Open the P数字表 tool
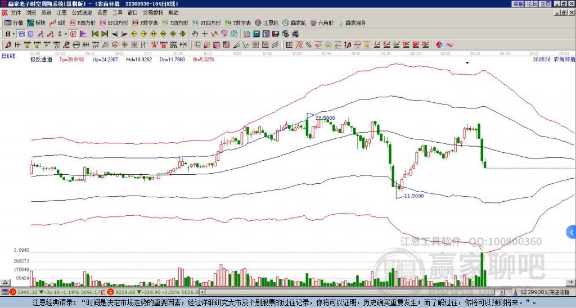The height and width of the screenshot is (308, 576). click(145, 22)
